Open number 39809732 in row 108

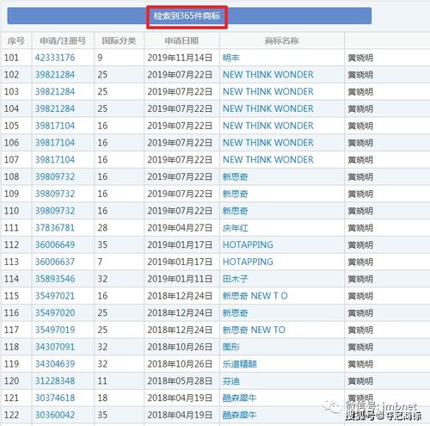pos(55,176)
